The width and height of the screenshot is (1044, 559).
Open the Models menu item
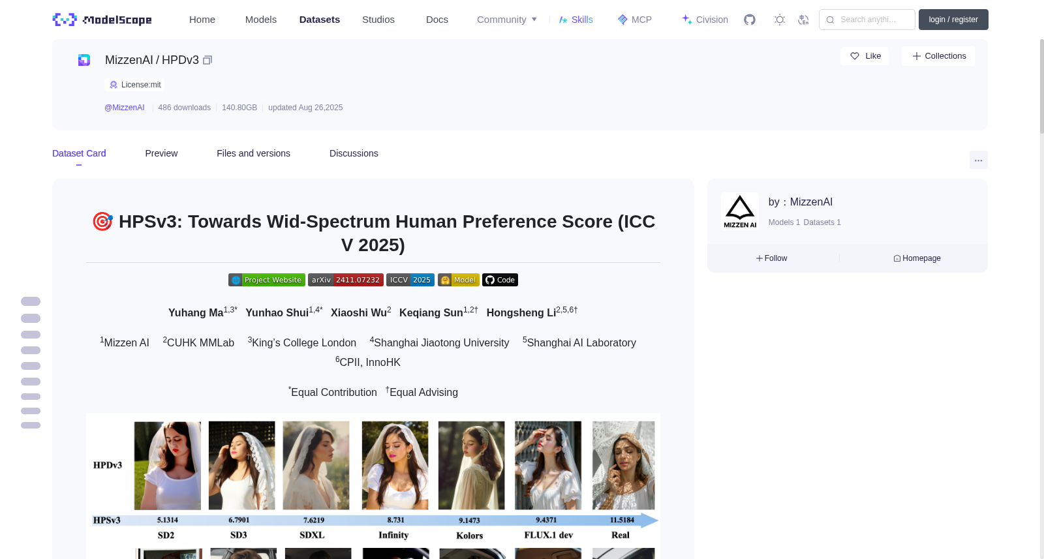(x=261, y=20)
